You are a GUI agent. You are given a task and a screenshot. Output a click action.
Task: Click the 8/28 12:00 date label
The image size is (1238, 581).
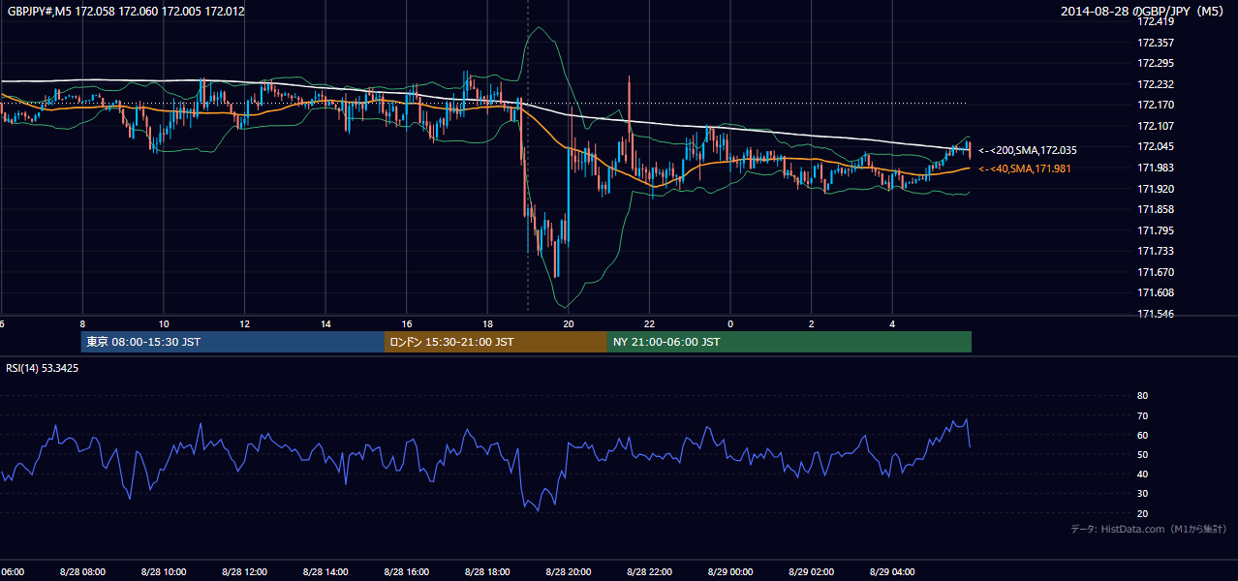pyautogui.click(x=244, y=571)
